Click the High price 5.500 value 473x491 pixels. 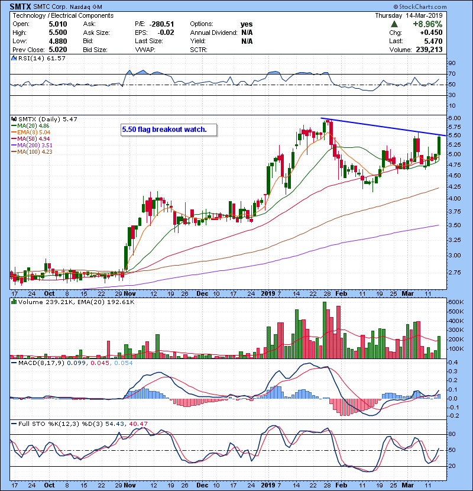pos(58,33)
